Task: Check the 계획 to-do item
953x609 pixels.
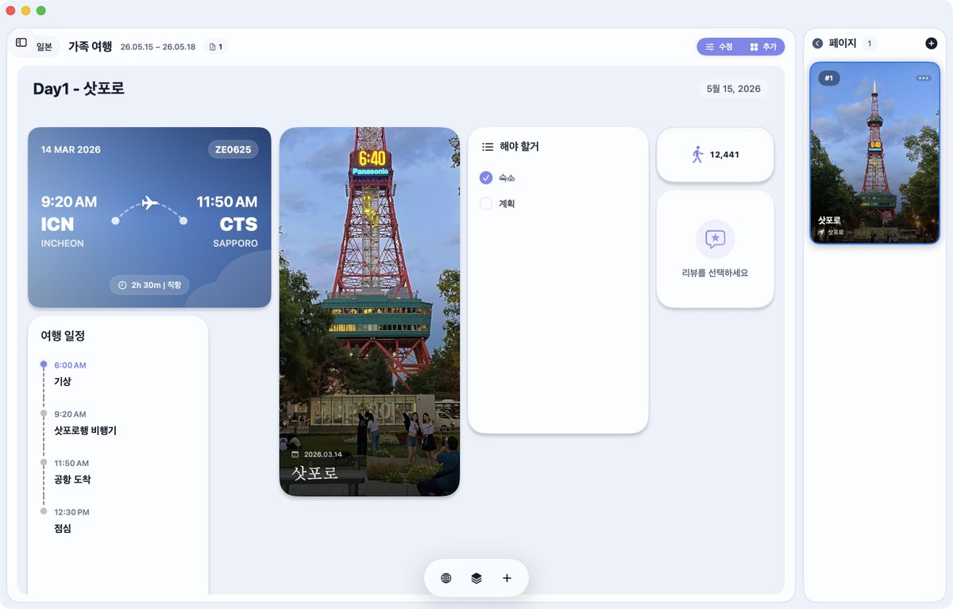Action: [x=486, y=204]
